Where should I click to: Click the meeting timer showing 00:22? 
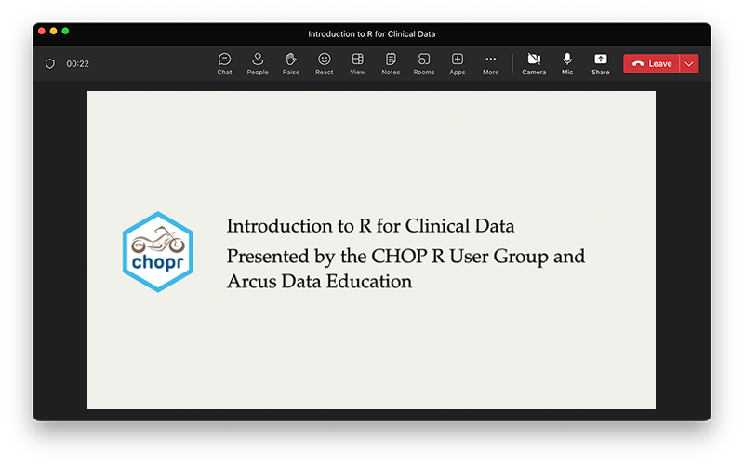pos(78,64)
